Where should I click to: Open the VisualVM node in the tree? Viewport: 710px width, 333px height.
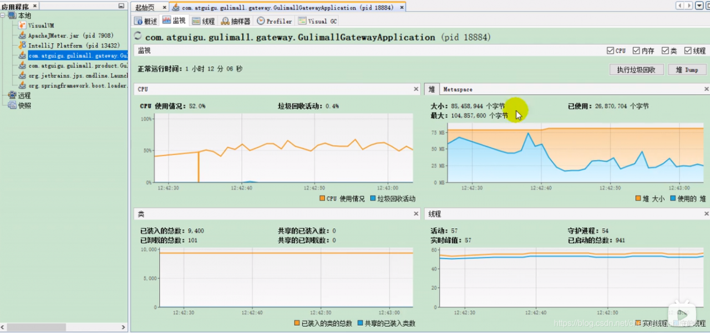[x=41, y=25]
